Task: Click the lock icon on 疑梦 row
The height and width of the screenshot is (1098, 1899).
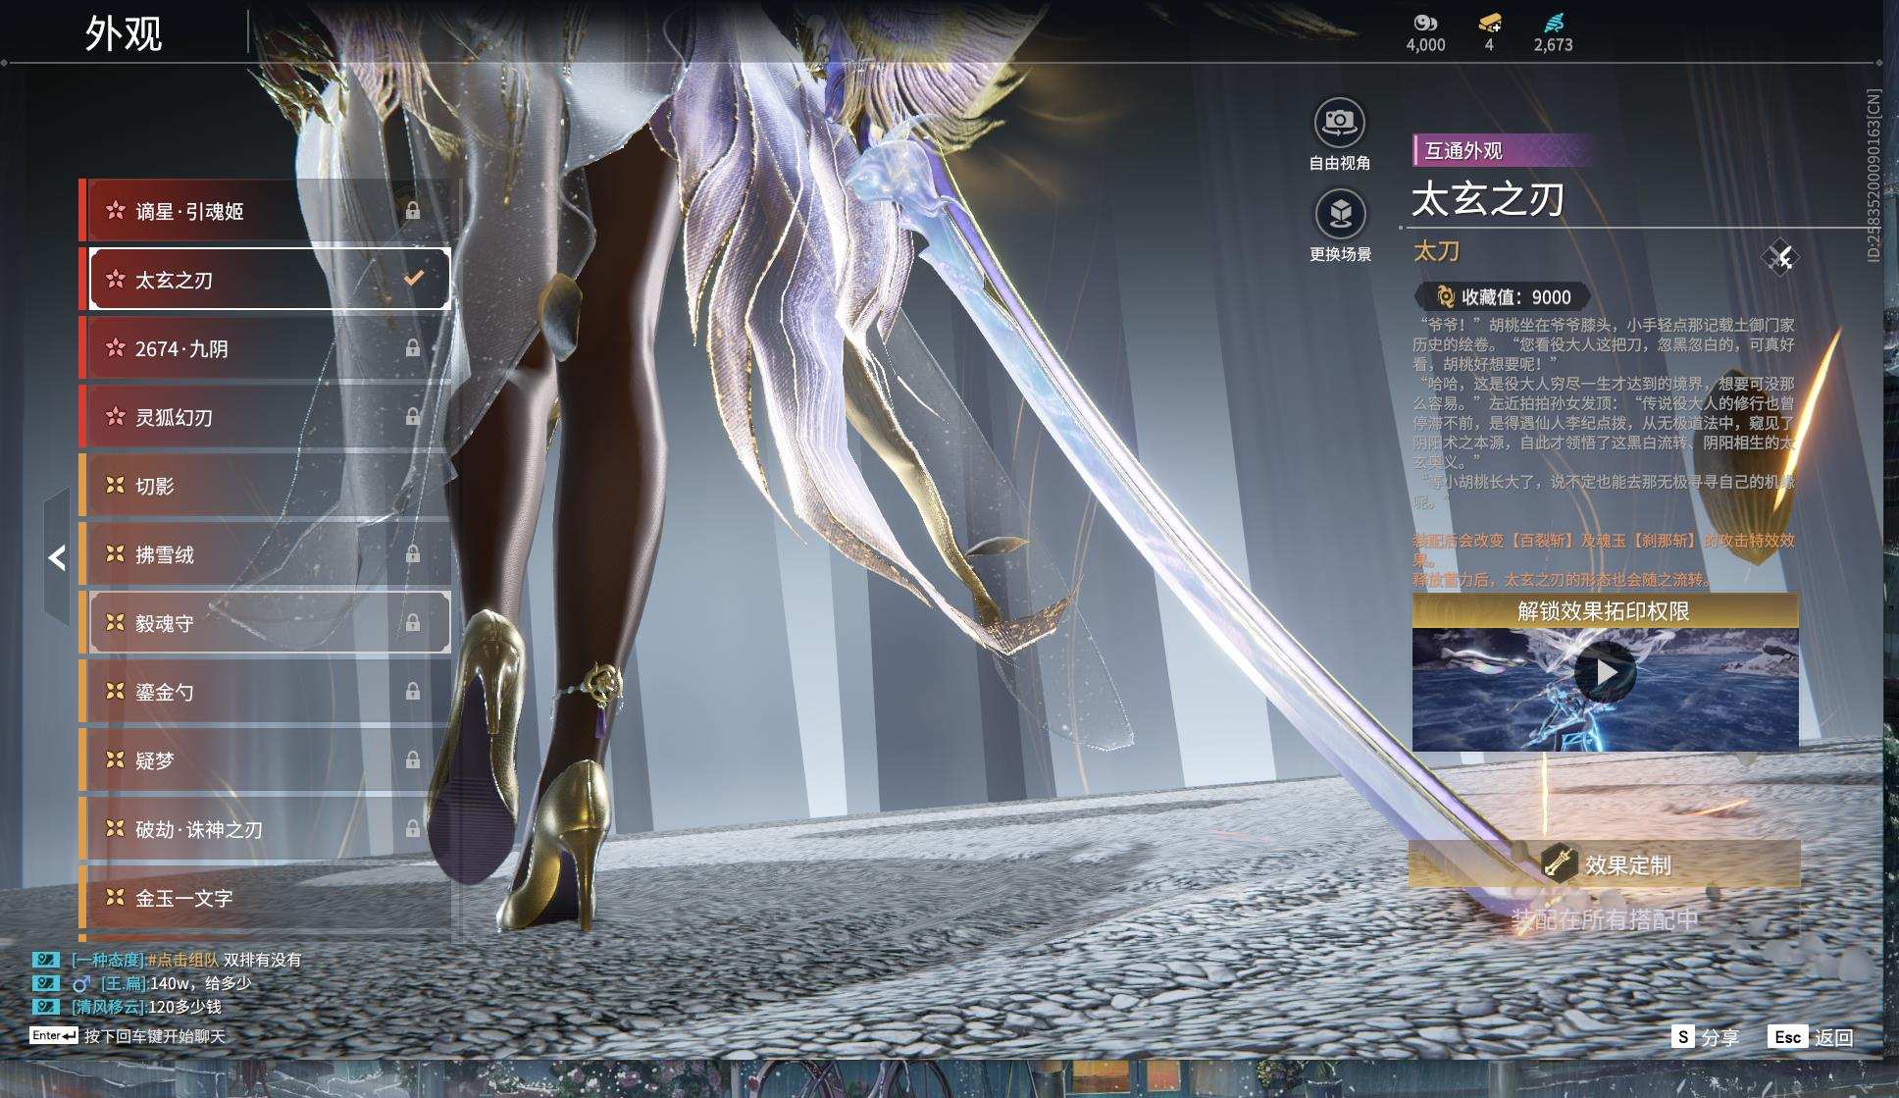Action: click(x=413, y=759)
